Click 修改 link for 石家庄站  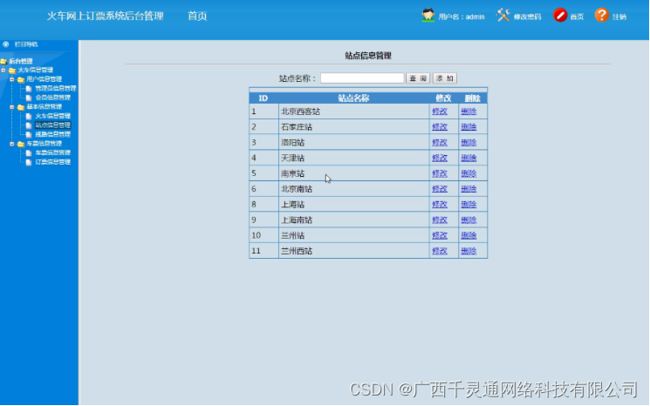click(x=440, y=126)
